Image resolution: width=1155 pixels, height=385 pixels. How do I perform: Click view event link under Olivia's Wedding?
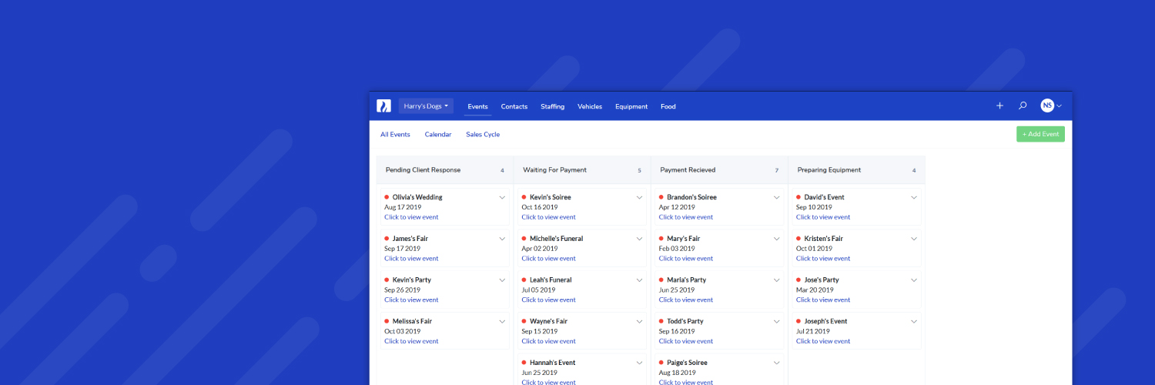pyautogui.click(x=411, y=217)
